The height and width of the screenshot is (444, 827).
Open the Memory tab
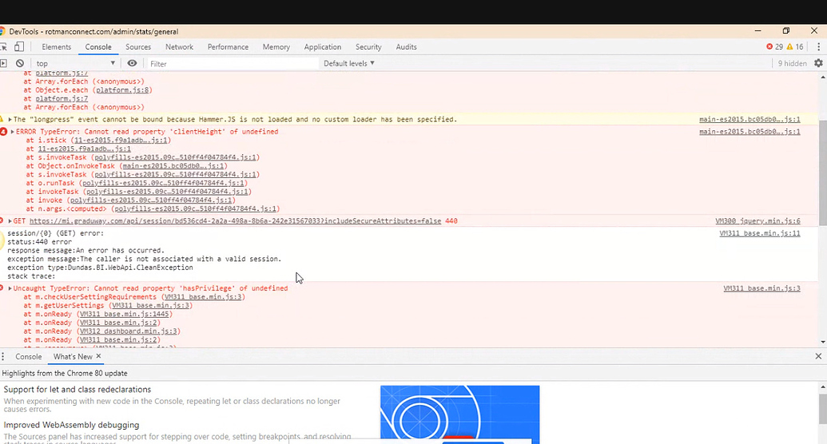276,47
